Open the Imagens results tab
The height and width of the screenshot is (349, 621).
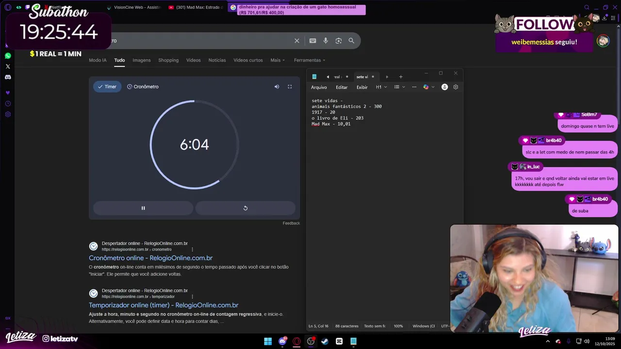click(142, 60)
